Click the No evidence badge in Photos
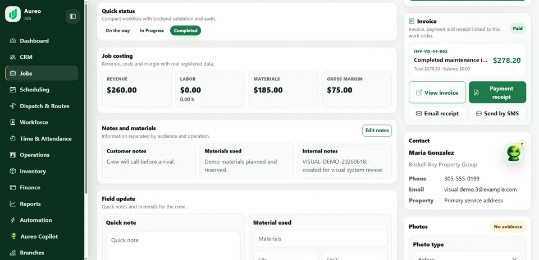The height and width of the screenshot is (260, 539). 508,226
